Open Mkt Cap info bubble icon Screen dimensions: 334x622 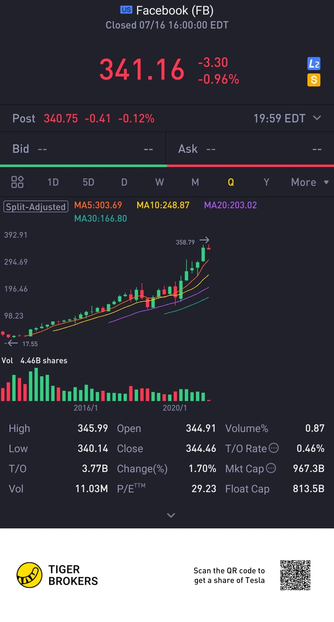pos(271,468)
